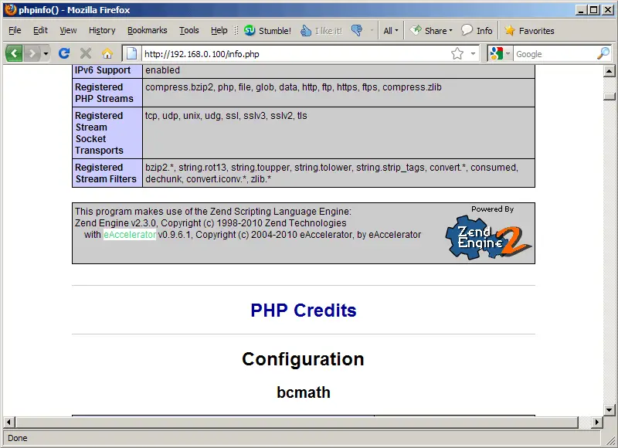Image resolution: width=618 pixels, height=448 pixels.
Task: Go back using the green Back arrow
Action: click(14, 53)
